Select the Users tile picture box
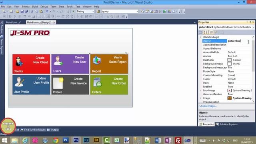Image resolution: width=256 pixels, height=144 pixels. [x=70, y=64]
